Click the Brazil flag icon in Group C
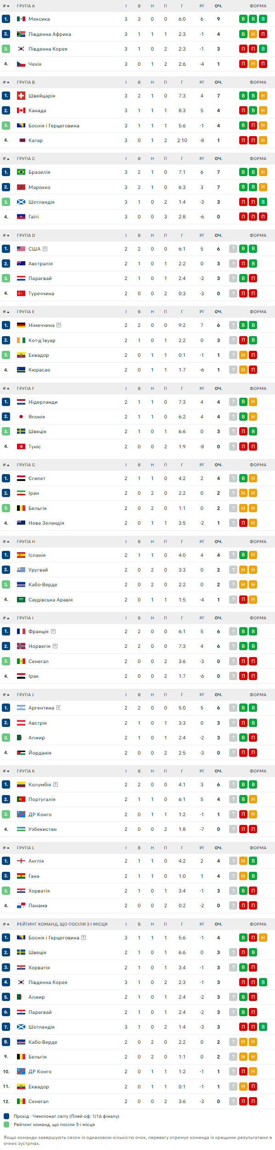The image size is (275, 1150). coord(21,172)
